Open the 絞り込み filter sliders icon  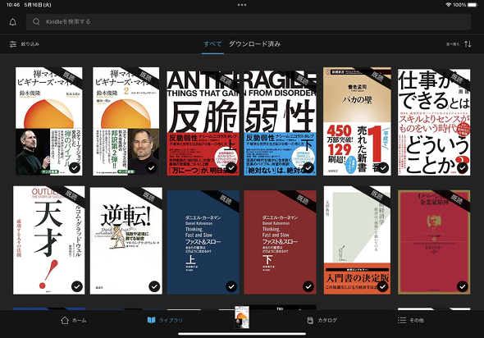12,44
